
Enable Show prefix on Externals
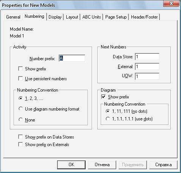(20, 144)
